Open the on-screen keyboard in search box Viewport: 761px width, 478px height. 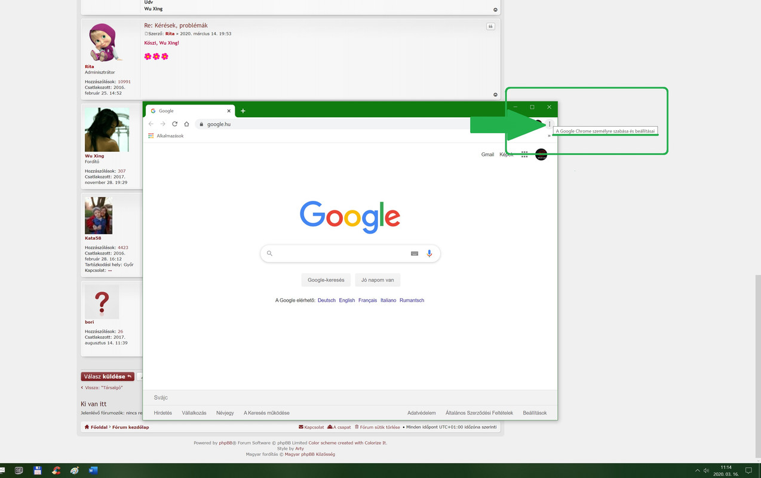415,253
